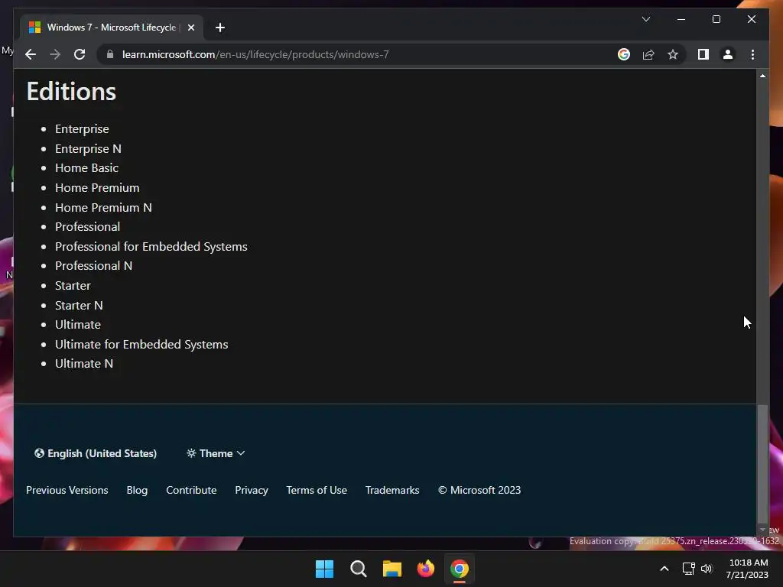Click Chrome icon in taskbar

coord(460,569)
